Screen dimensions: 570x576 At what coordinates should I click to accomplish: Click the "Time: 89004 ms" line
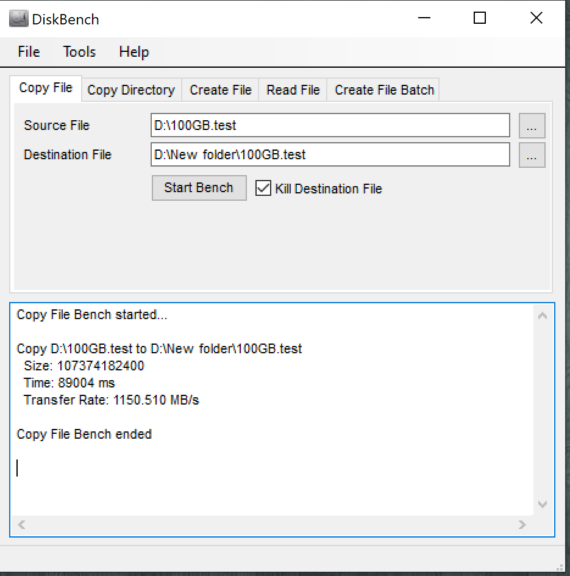click(69, 383)
